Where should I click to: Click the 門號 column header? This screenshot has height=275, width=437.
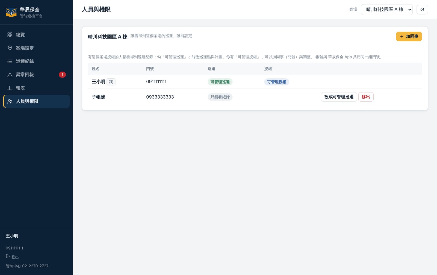click(x=150, y=69)
